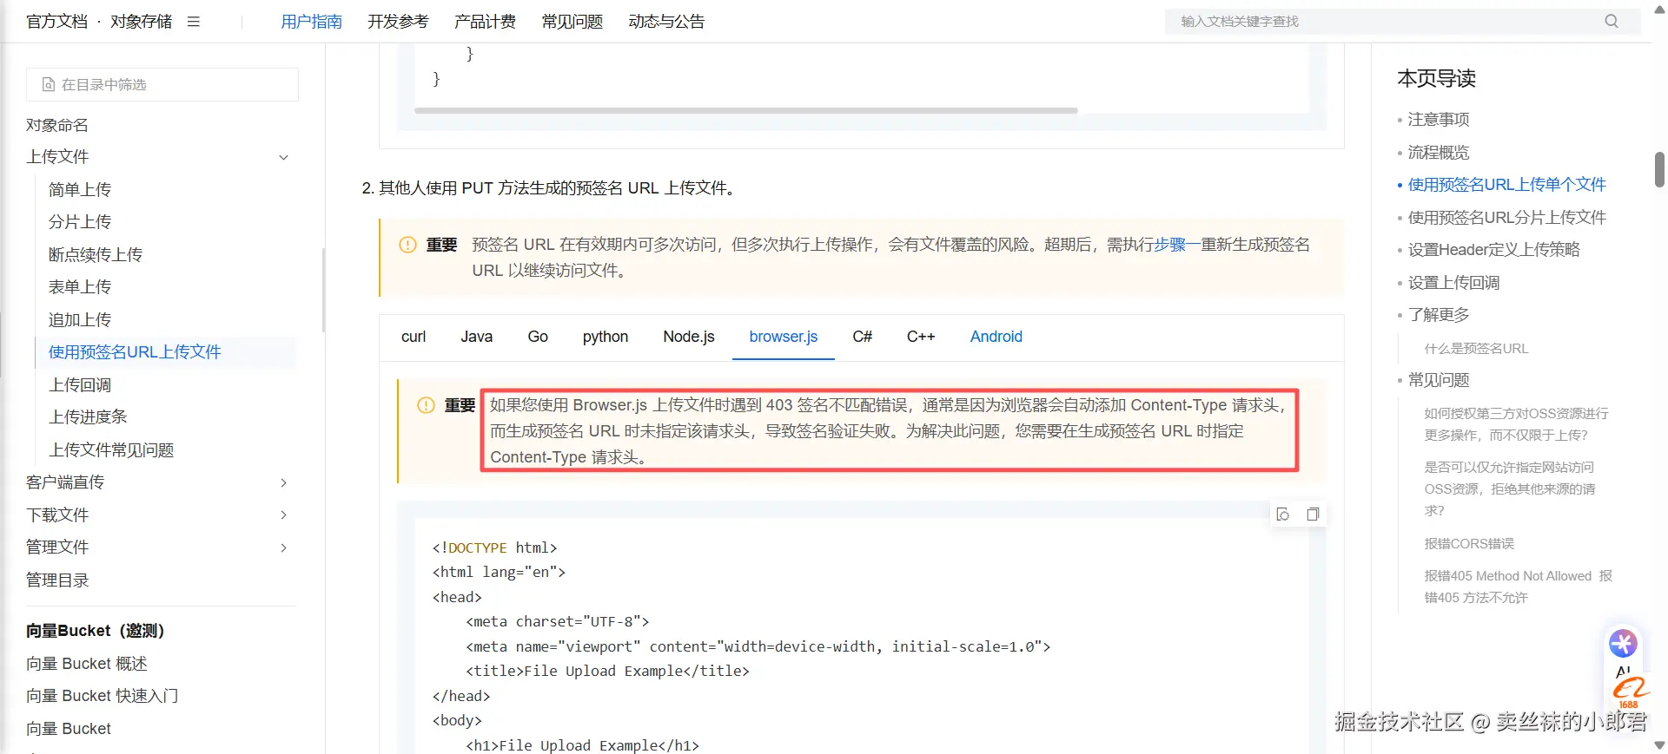Screen dimensions: 1668x754
Task: Open the 产品计费 top menu
Action: [485, 22]
